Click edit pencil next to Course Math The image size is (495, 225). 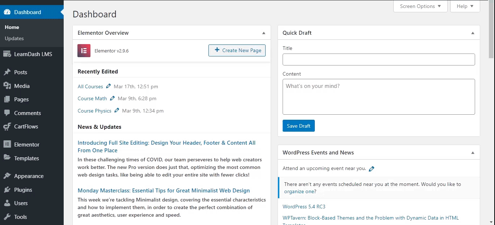click(x=113, y=98)
